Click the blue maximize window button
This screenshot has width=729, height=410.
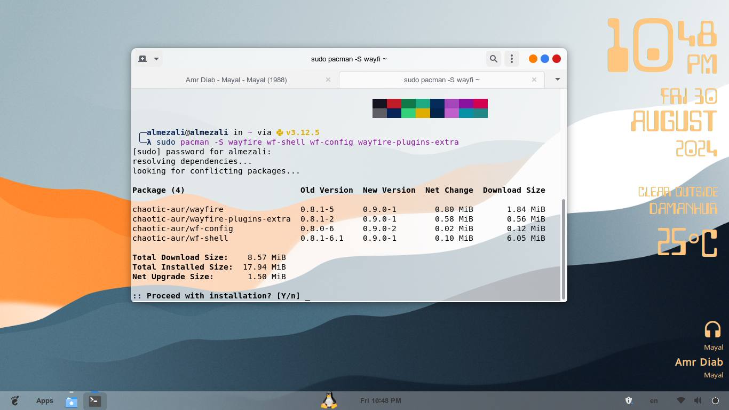545,59
